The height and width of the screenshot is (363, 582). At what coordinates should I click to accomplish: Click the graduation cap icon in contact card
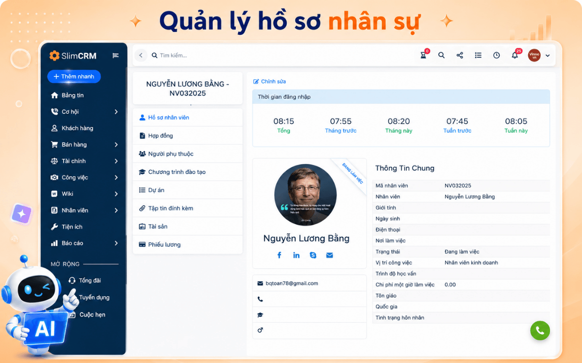point(260,315)
